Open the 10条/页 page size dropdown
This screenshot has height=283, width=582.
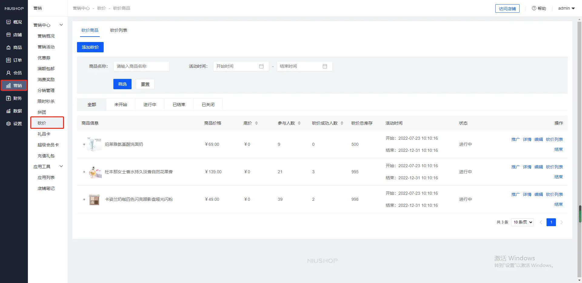click(x=522, y=222)
